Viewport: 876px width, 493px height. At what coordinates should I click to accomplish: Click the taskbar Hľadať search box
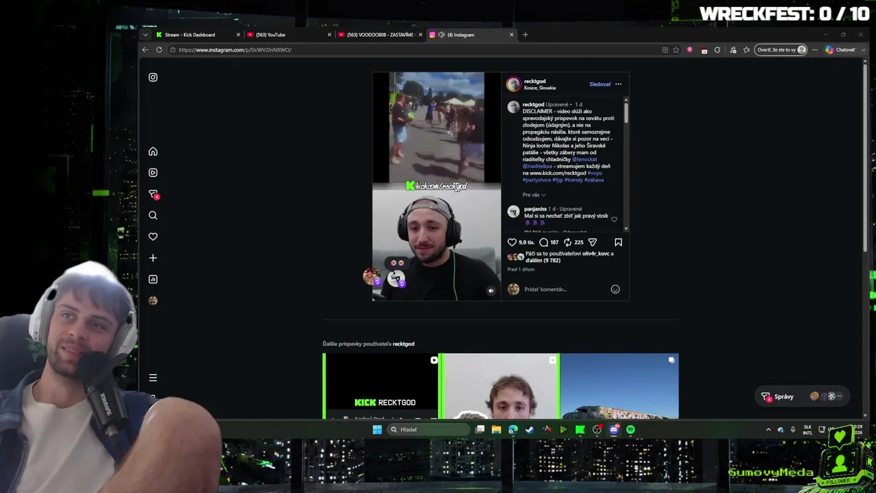pos(430,430)
